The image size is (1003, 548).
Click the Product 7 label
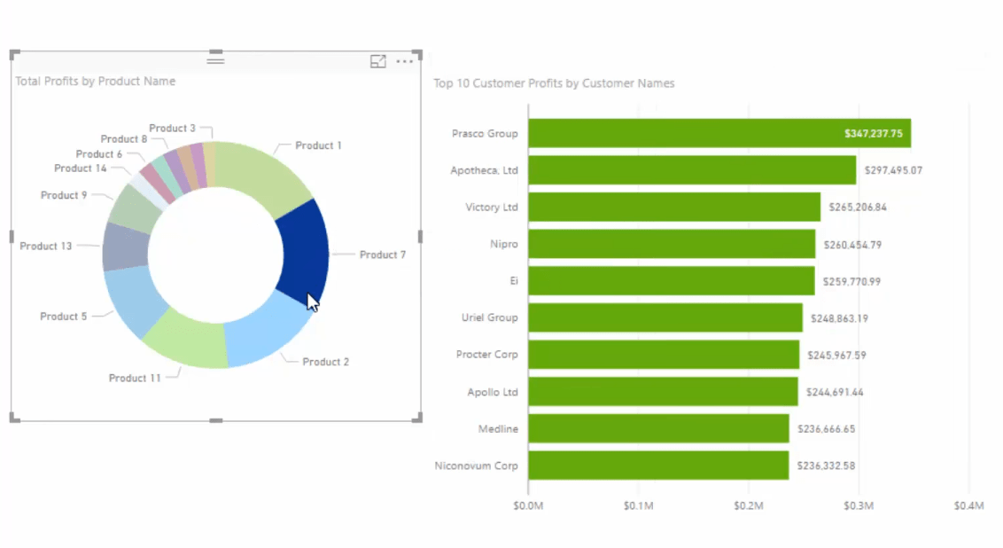[383, 254]
